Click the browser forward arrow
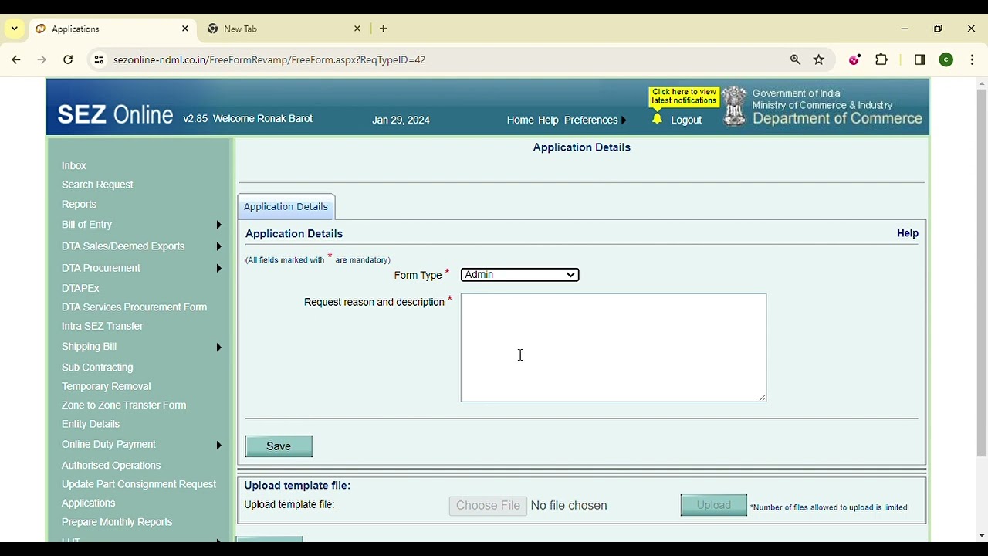Viewport: 988px width, 556px height. pyautogui.click(x=42, y=59)
